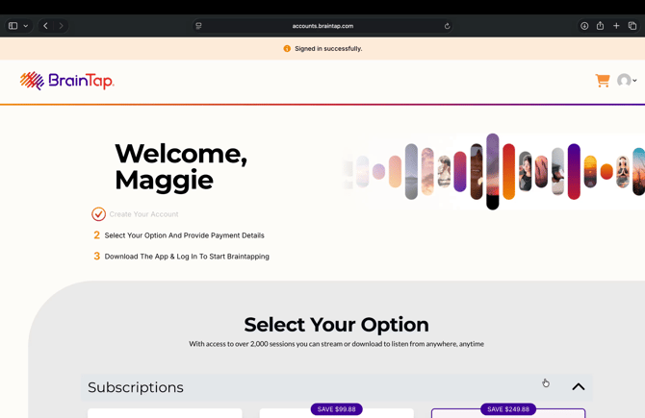Click the Create Your Account checkmark step
This screenshot has height=418, width=645.
tap(135, 214)
